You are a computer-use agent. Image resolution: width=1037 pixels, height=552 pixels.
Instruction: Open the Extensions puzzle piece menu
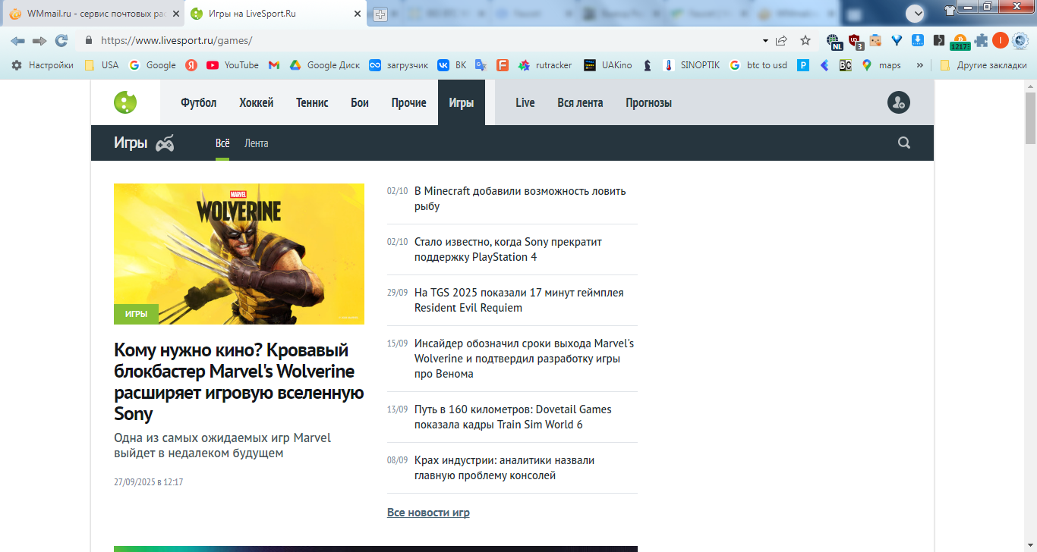coord(982,40)
